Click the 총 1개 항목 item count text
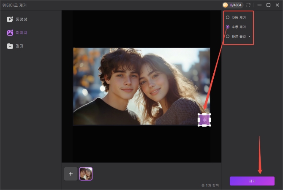The height and width of the screenshot is (190, 283). (210, 185)
